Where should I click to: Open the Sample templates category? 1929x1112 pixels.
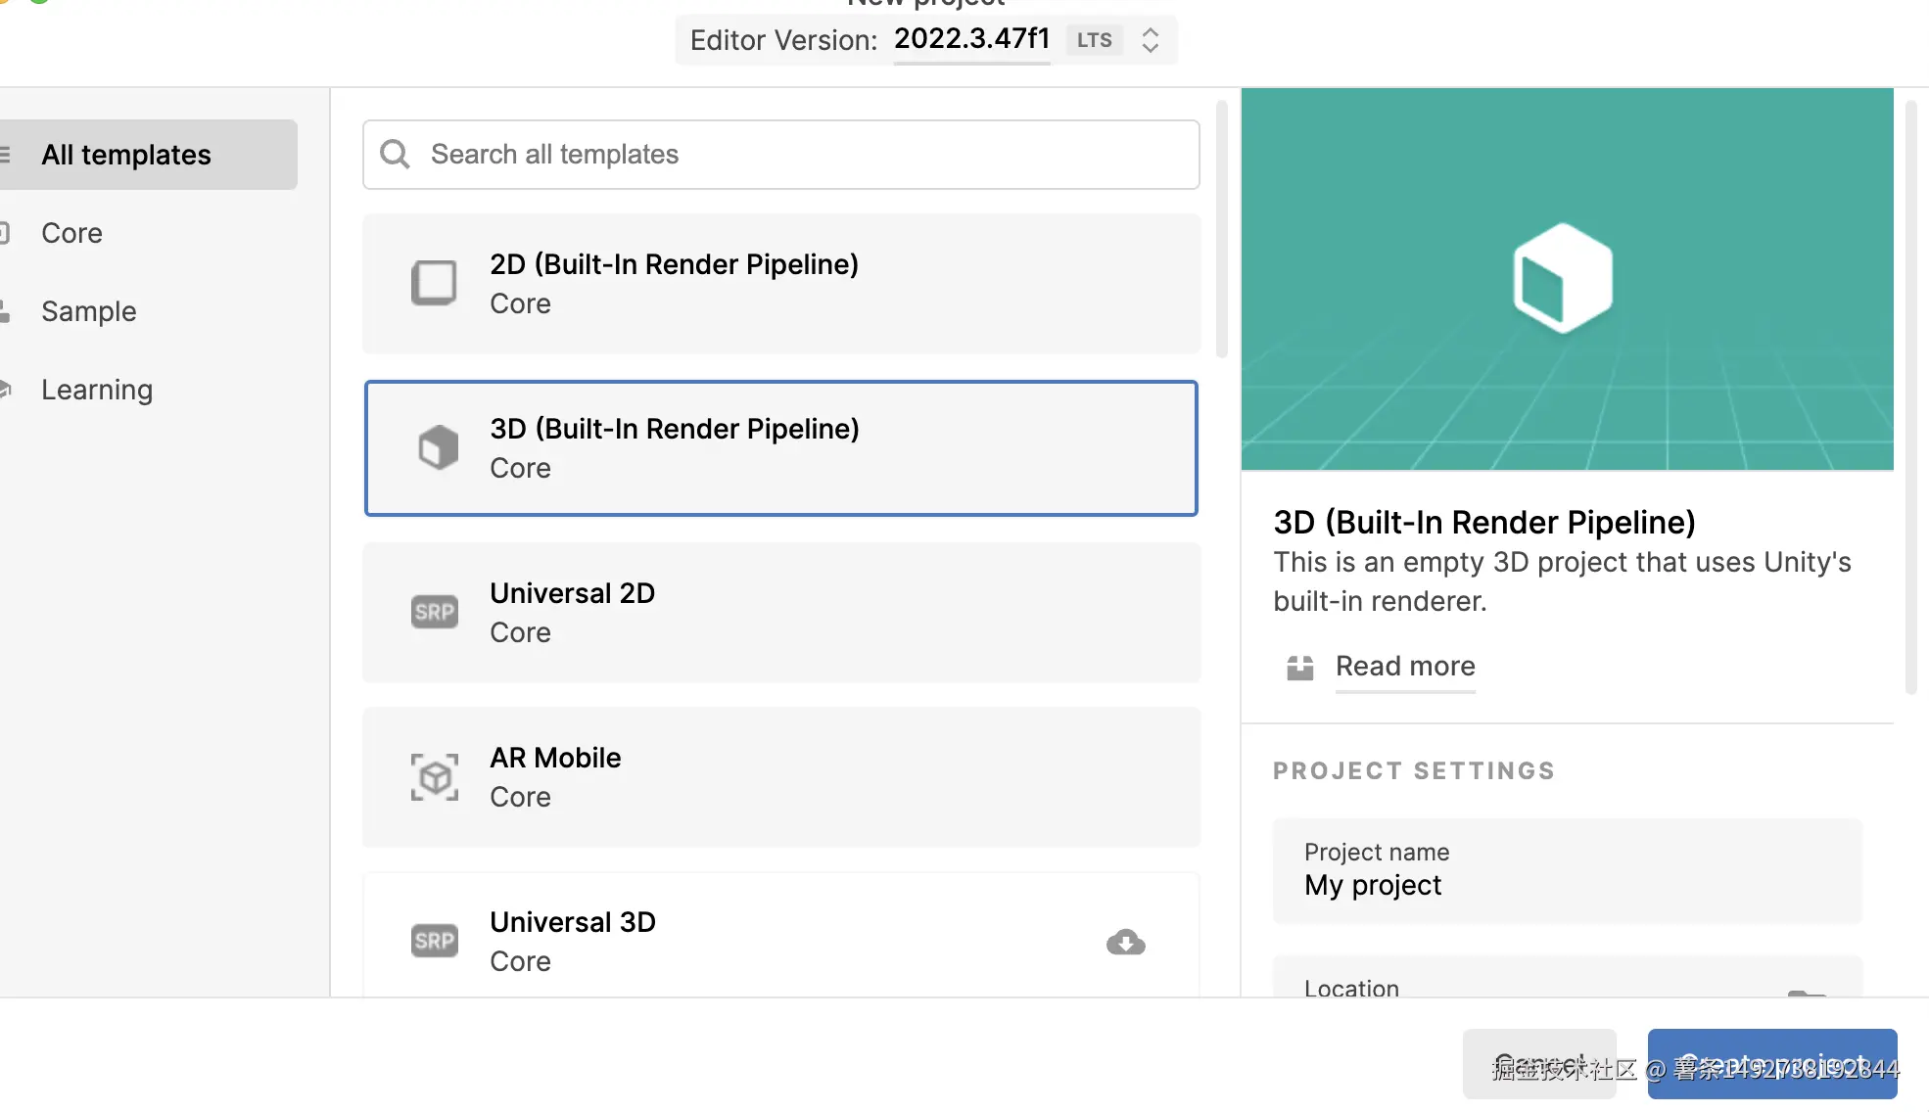88,311
